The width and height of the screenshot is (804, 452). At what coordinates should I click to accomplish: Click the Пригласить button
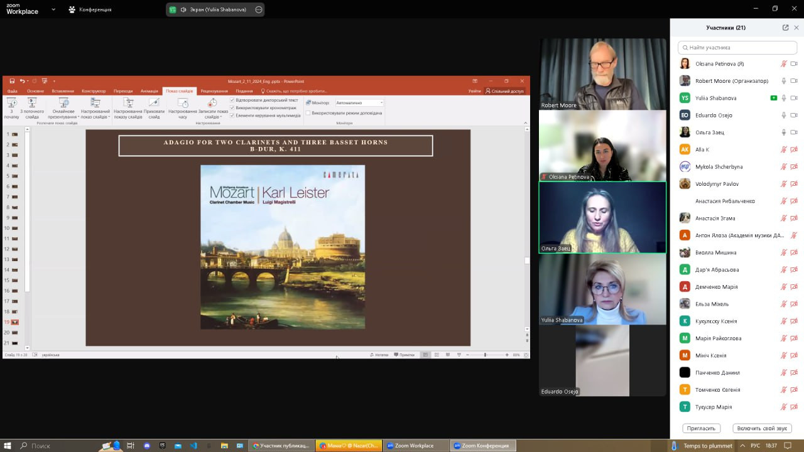(701, 428)
